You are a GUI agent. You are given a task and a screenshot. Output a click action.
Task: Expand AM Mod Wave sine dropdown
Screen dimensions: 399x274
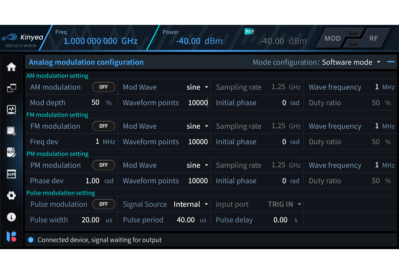(x=197, y=87)
